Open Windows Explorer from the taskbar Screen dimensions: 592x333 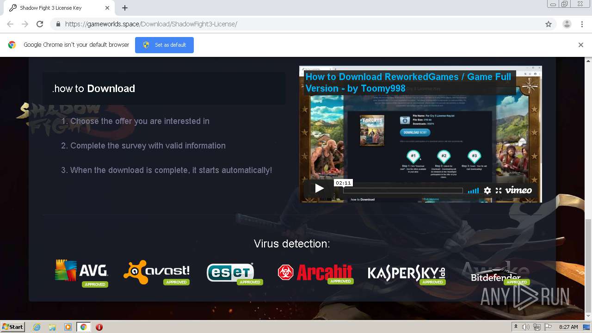(52, 327)
